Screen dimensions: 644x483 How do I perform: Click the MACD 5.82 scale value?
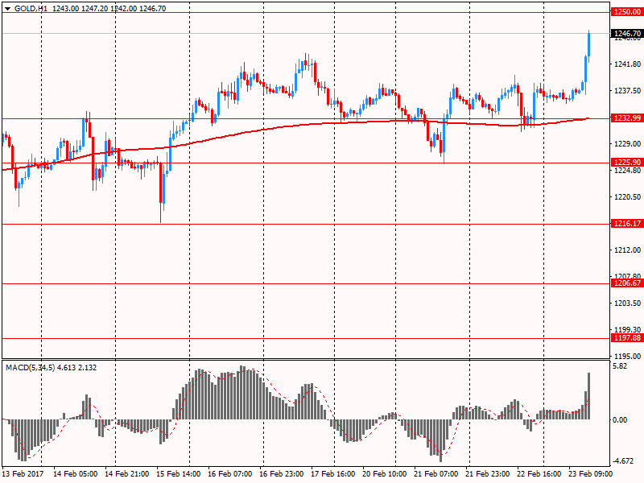621,366
